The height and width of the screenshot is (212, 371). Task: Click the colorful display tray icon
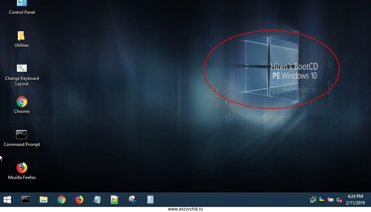click(322, 200)
